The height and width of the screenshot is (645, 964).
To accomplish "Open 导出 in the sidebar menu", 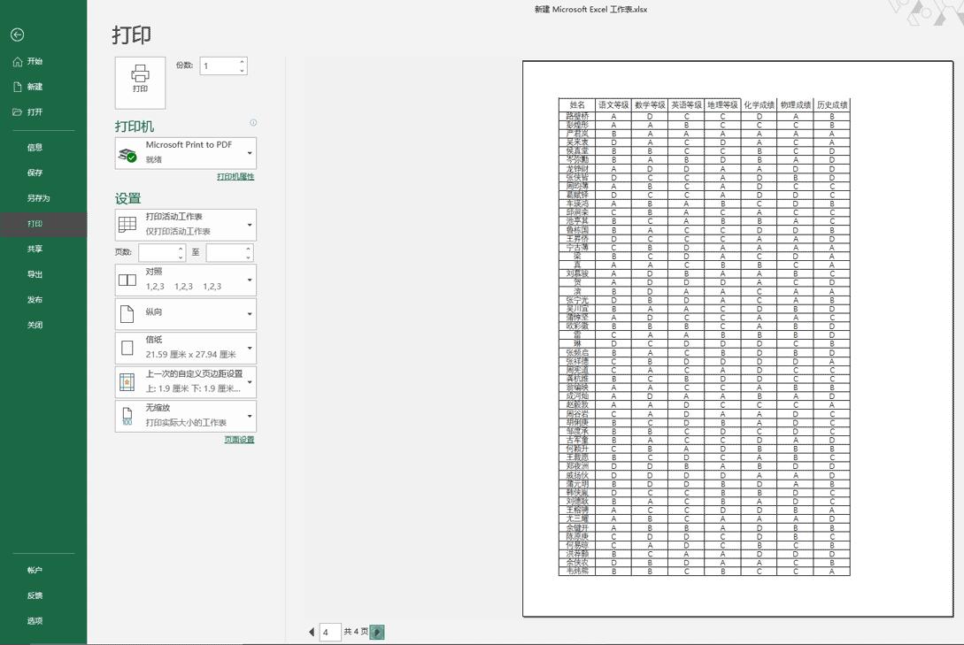I will (35, 274).
